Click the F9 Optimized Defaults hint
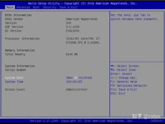 click(129, 86)
